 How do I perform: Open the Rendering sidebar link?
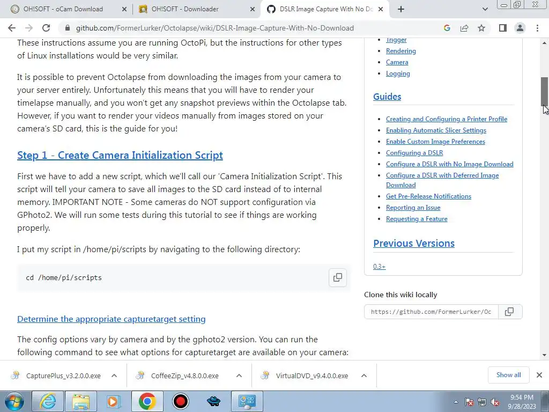[401, 51]
